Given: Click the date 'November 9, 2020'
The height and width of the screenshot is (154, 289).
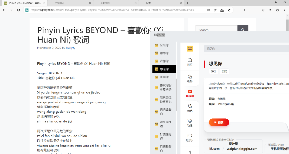Looking at the screenshot, I should [49, 48].
